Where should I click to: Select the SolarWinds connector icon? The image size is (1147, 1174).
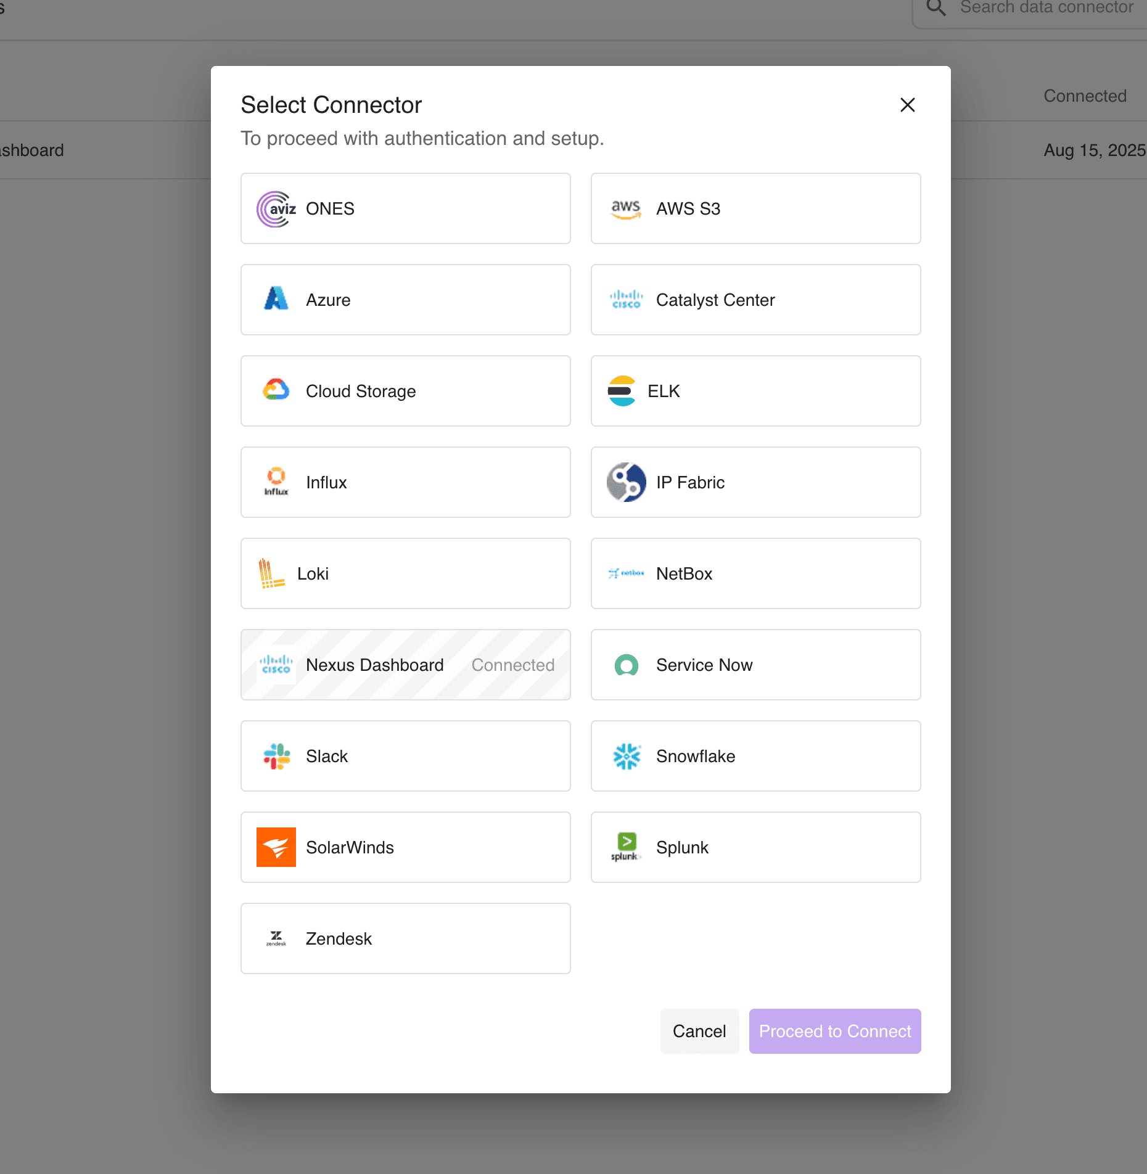point(276,847)
